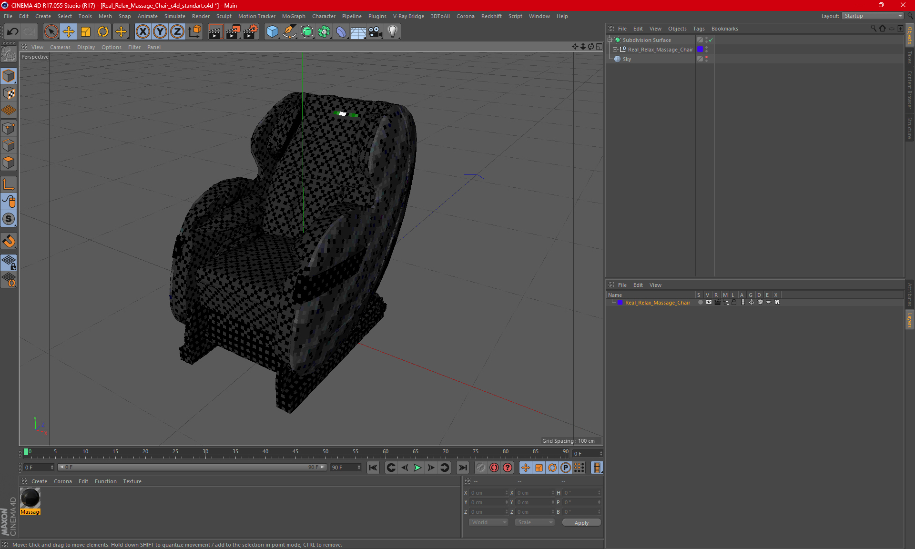Open the MoGraph Array generator icon

[x=324, y=32]
